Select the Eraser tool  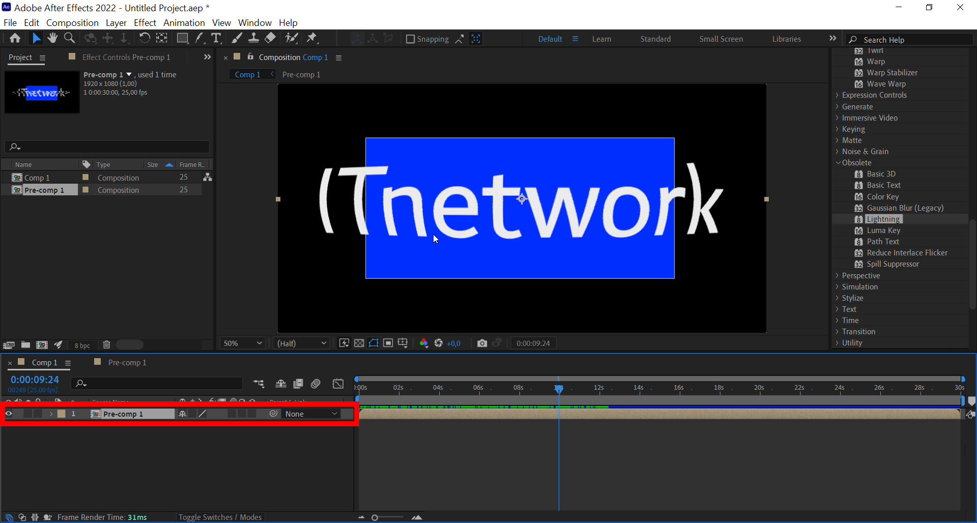coord(270,38)
